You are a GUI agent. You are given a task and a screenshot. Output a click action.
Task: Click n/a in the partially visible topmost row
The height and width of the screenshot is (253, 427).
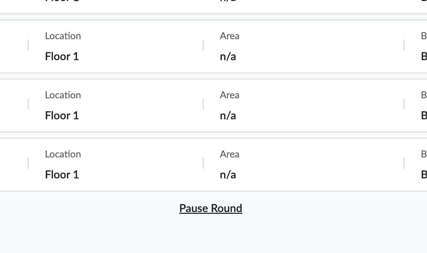point(228,1)
